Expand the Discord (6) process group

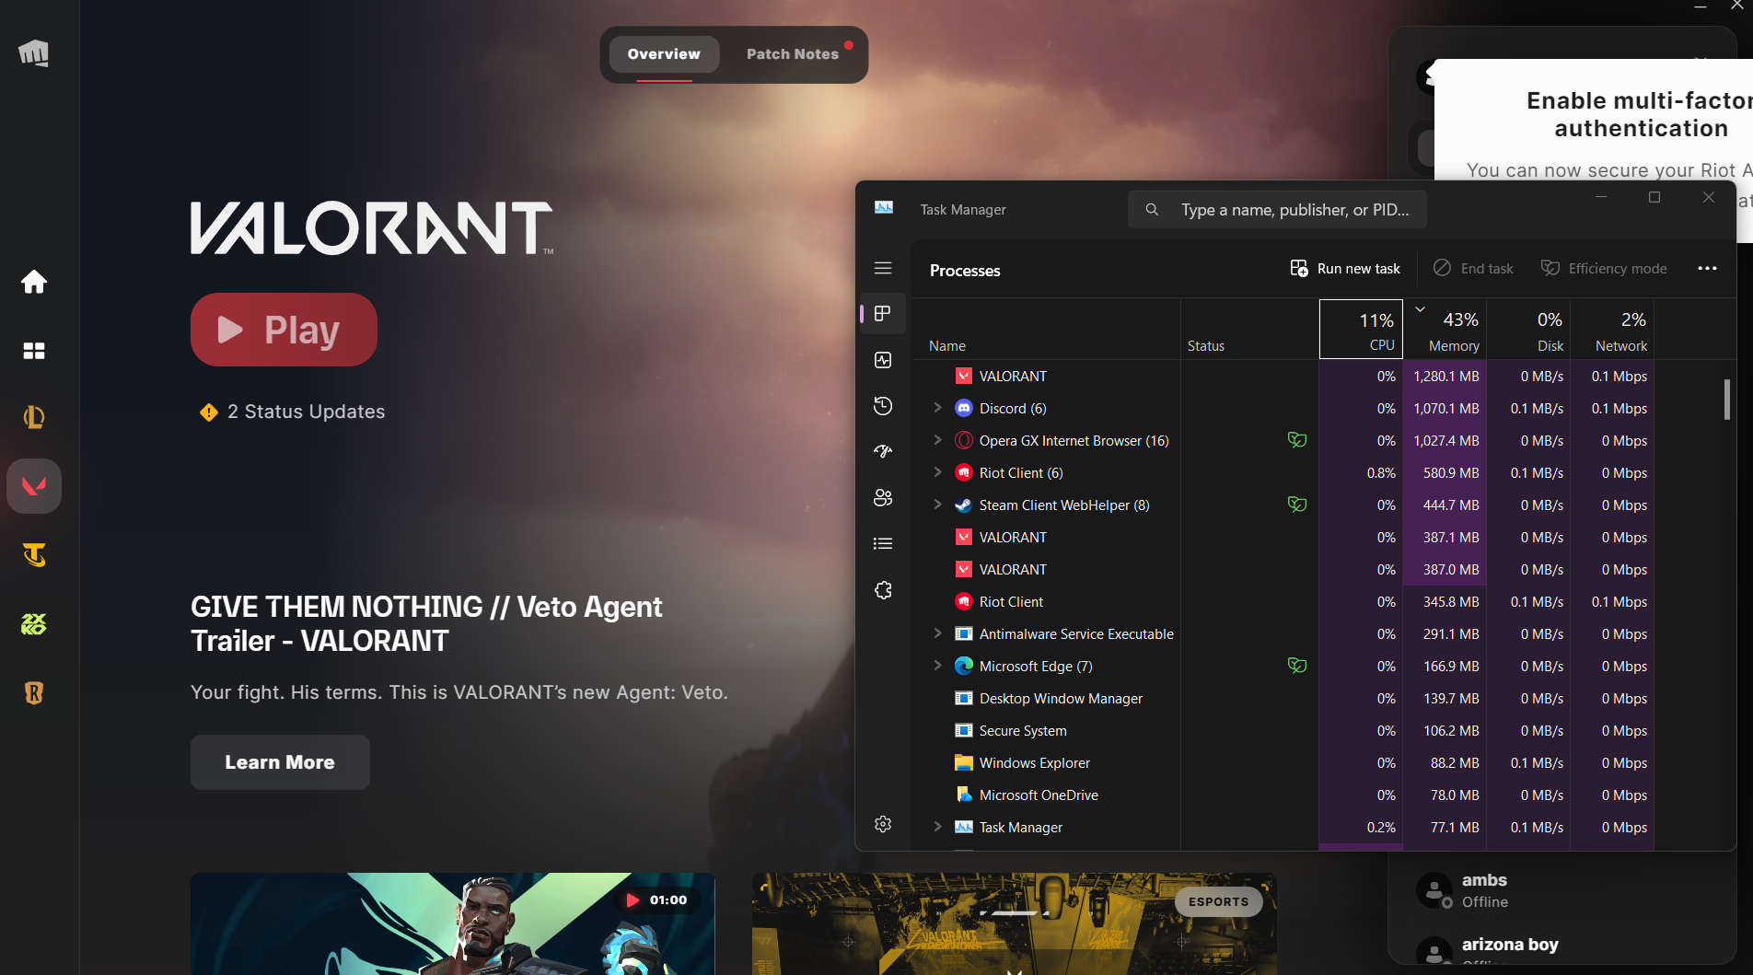937,408
